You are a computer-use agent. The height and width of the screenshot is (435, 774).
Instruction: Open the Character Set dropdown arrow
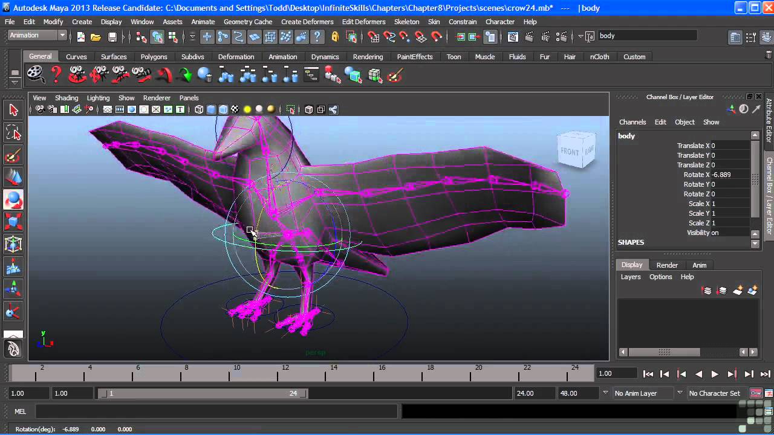(680, 393)
